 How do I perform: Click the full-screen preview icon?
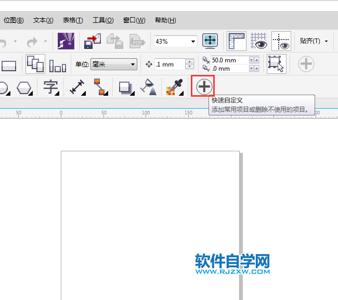click(x=210, y=41)
